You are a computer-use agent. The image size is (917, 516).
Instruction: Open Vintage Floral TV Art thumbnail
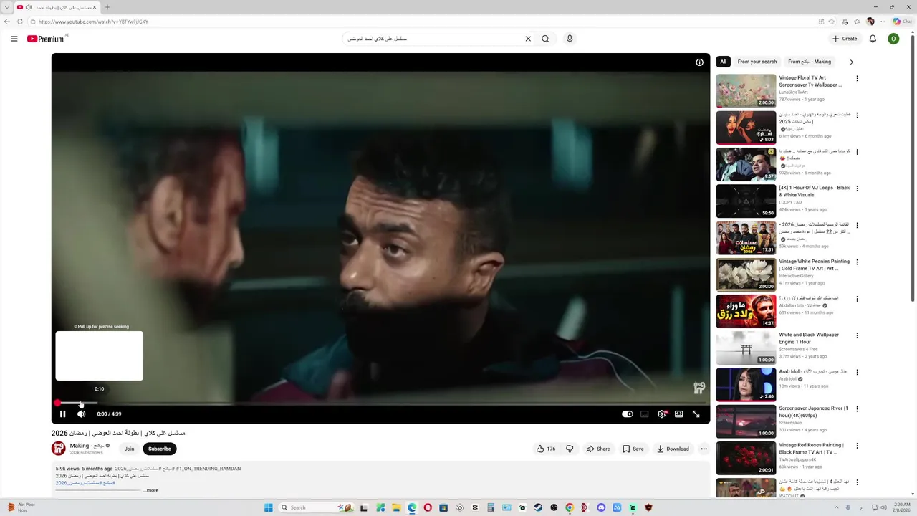click(x=746, y=91)
